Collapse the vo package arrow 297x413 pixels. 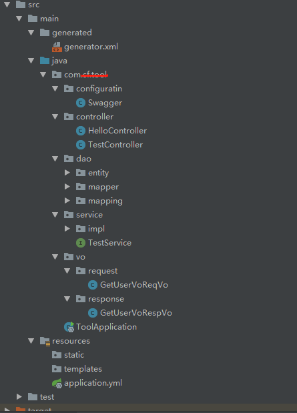point(55,257)
